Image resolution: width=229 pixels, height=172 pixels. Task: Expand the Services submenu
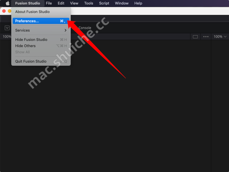coord(41,30)
